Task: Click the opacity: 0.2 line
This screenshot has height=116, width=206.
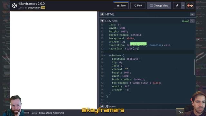Action: tap(121, 86)
